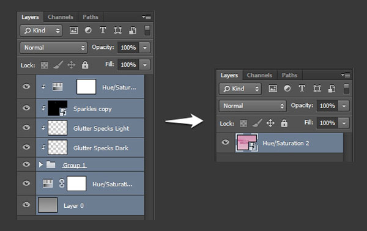Select lower Hue/Saturati... layer mask thumbnail
367x231 pixels.
point(76,183)
